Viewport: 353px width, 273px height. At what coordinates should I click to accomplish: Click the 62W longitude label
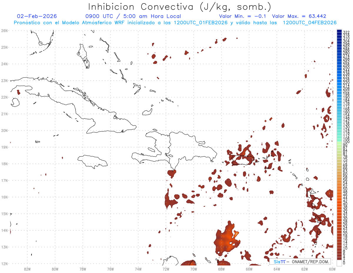[x=304, y=269]
